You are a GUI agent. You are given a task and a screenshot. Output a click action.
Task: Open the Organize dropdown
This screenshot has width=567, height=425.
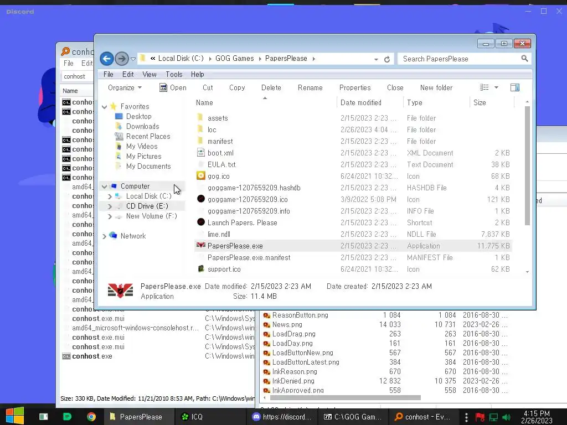click(125, 88)
